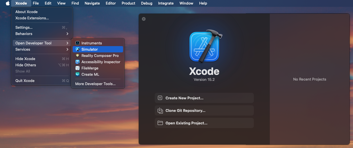Launch Simulator from the submenu
The width and height of the screenshot is (353, 148).
point(98,49)
